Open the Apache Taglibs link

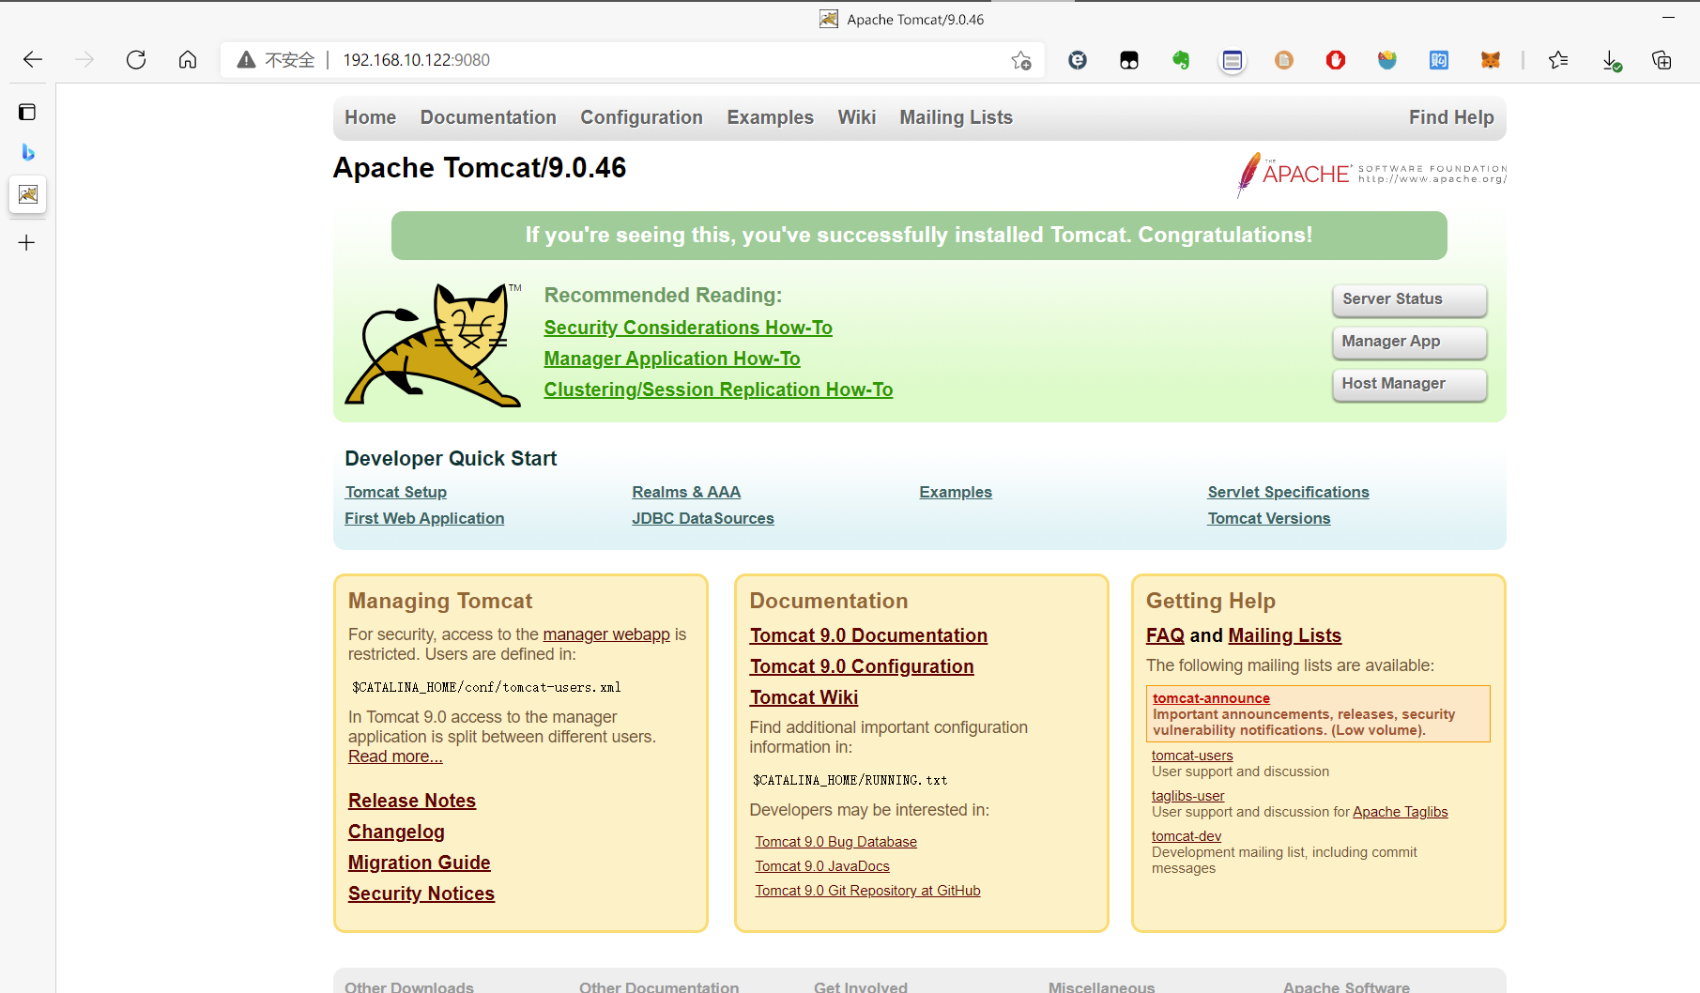click(1400, 812)
